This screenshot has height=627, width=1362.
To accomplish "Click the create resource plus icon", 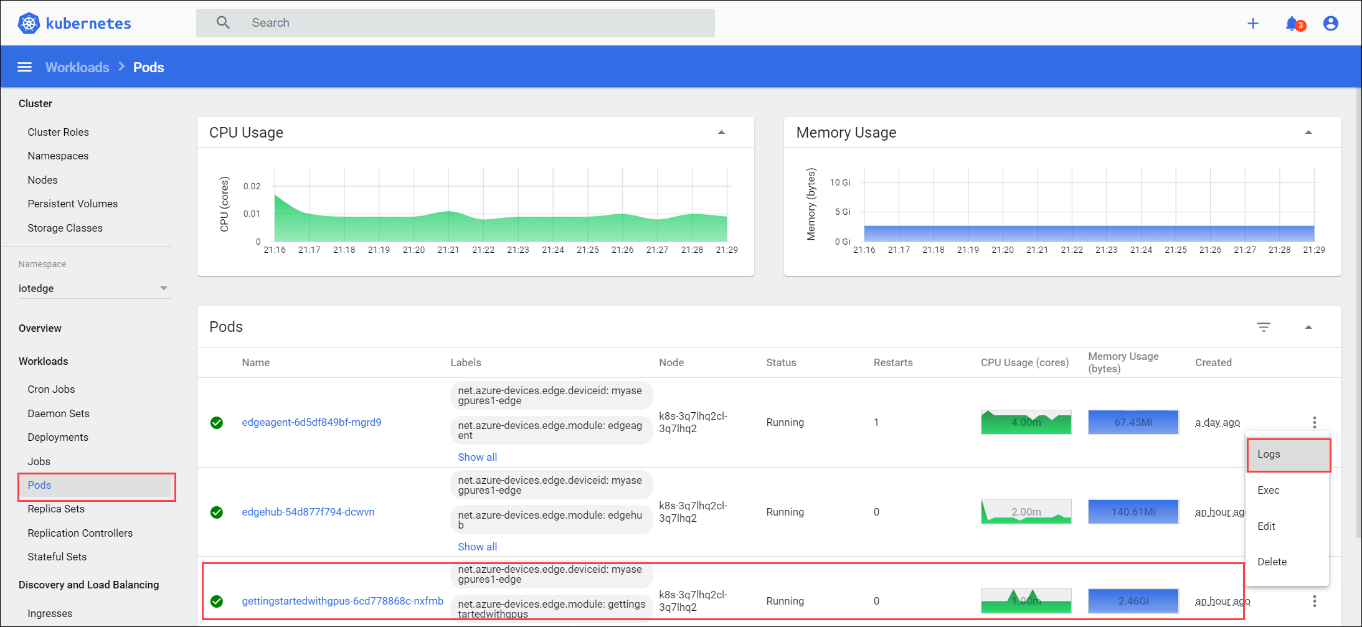I will (1252, 23).
